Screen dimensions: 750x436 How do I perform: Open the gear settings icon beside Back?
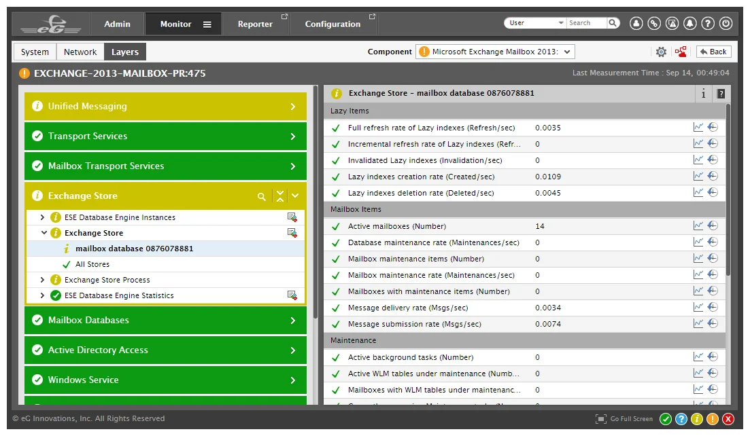pos(661,52)
